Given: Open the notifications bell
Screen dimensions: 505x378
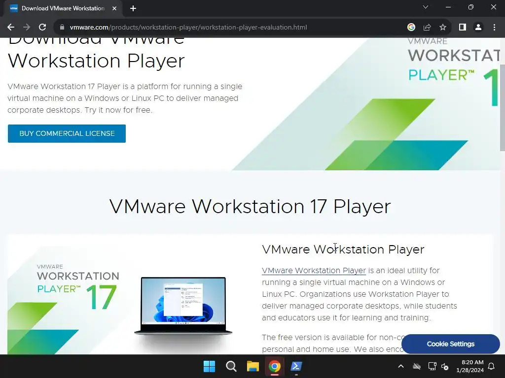Looking at the screenshot, I should click(492, 366).
